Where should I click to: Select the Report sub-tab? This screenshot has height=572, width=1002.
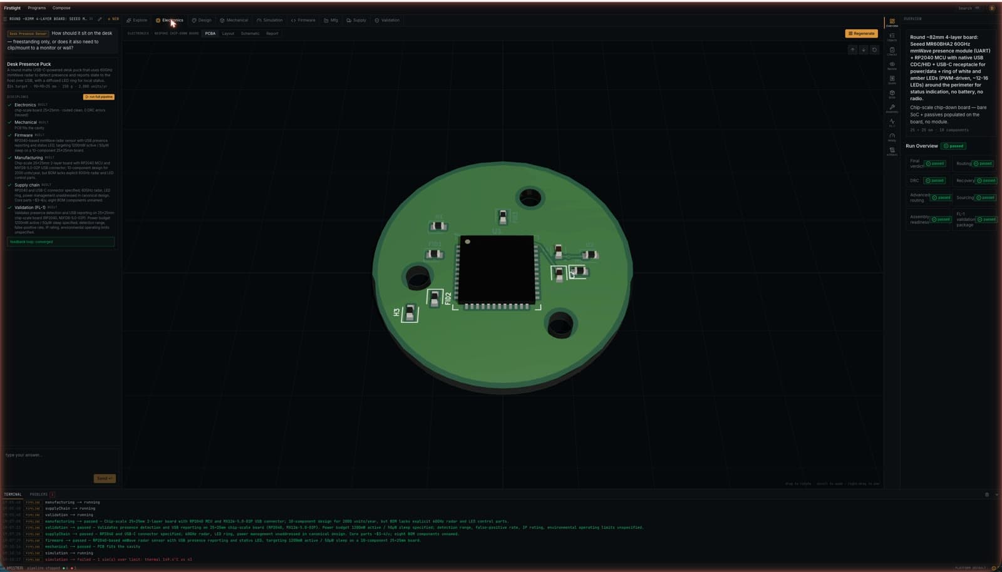point(272,33)
